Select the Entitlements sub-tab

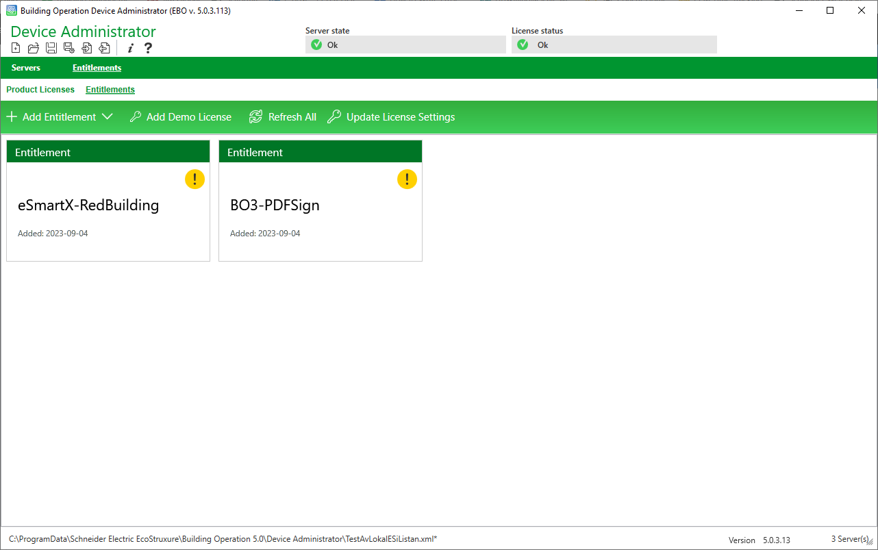tap(110, 90)
